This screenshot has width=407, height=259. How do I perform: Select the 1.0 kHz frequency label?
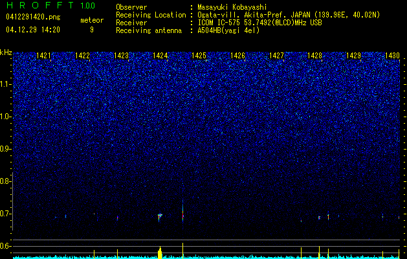point(5,117)
